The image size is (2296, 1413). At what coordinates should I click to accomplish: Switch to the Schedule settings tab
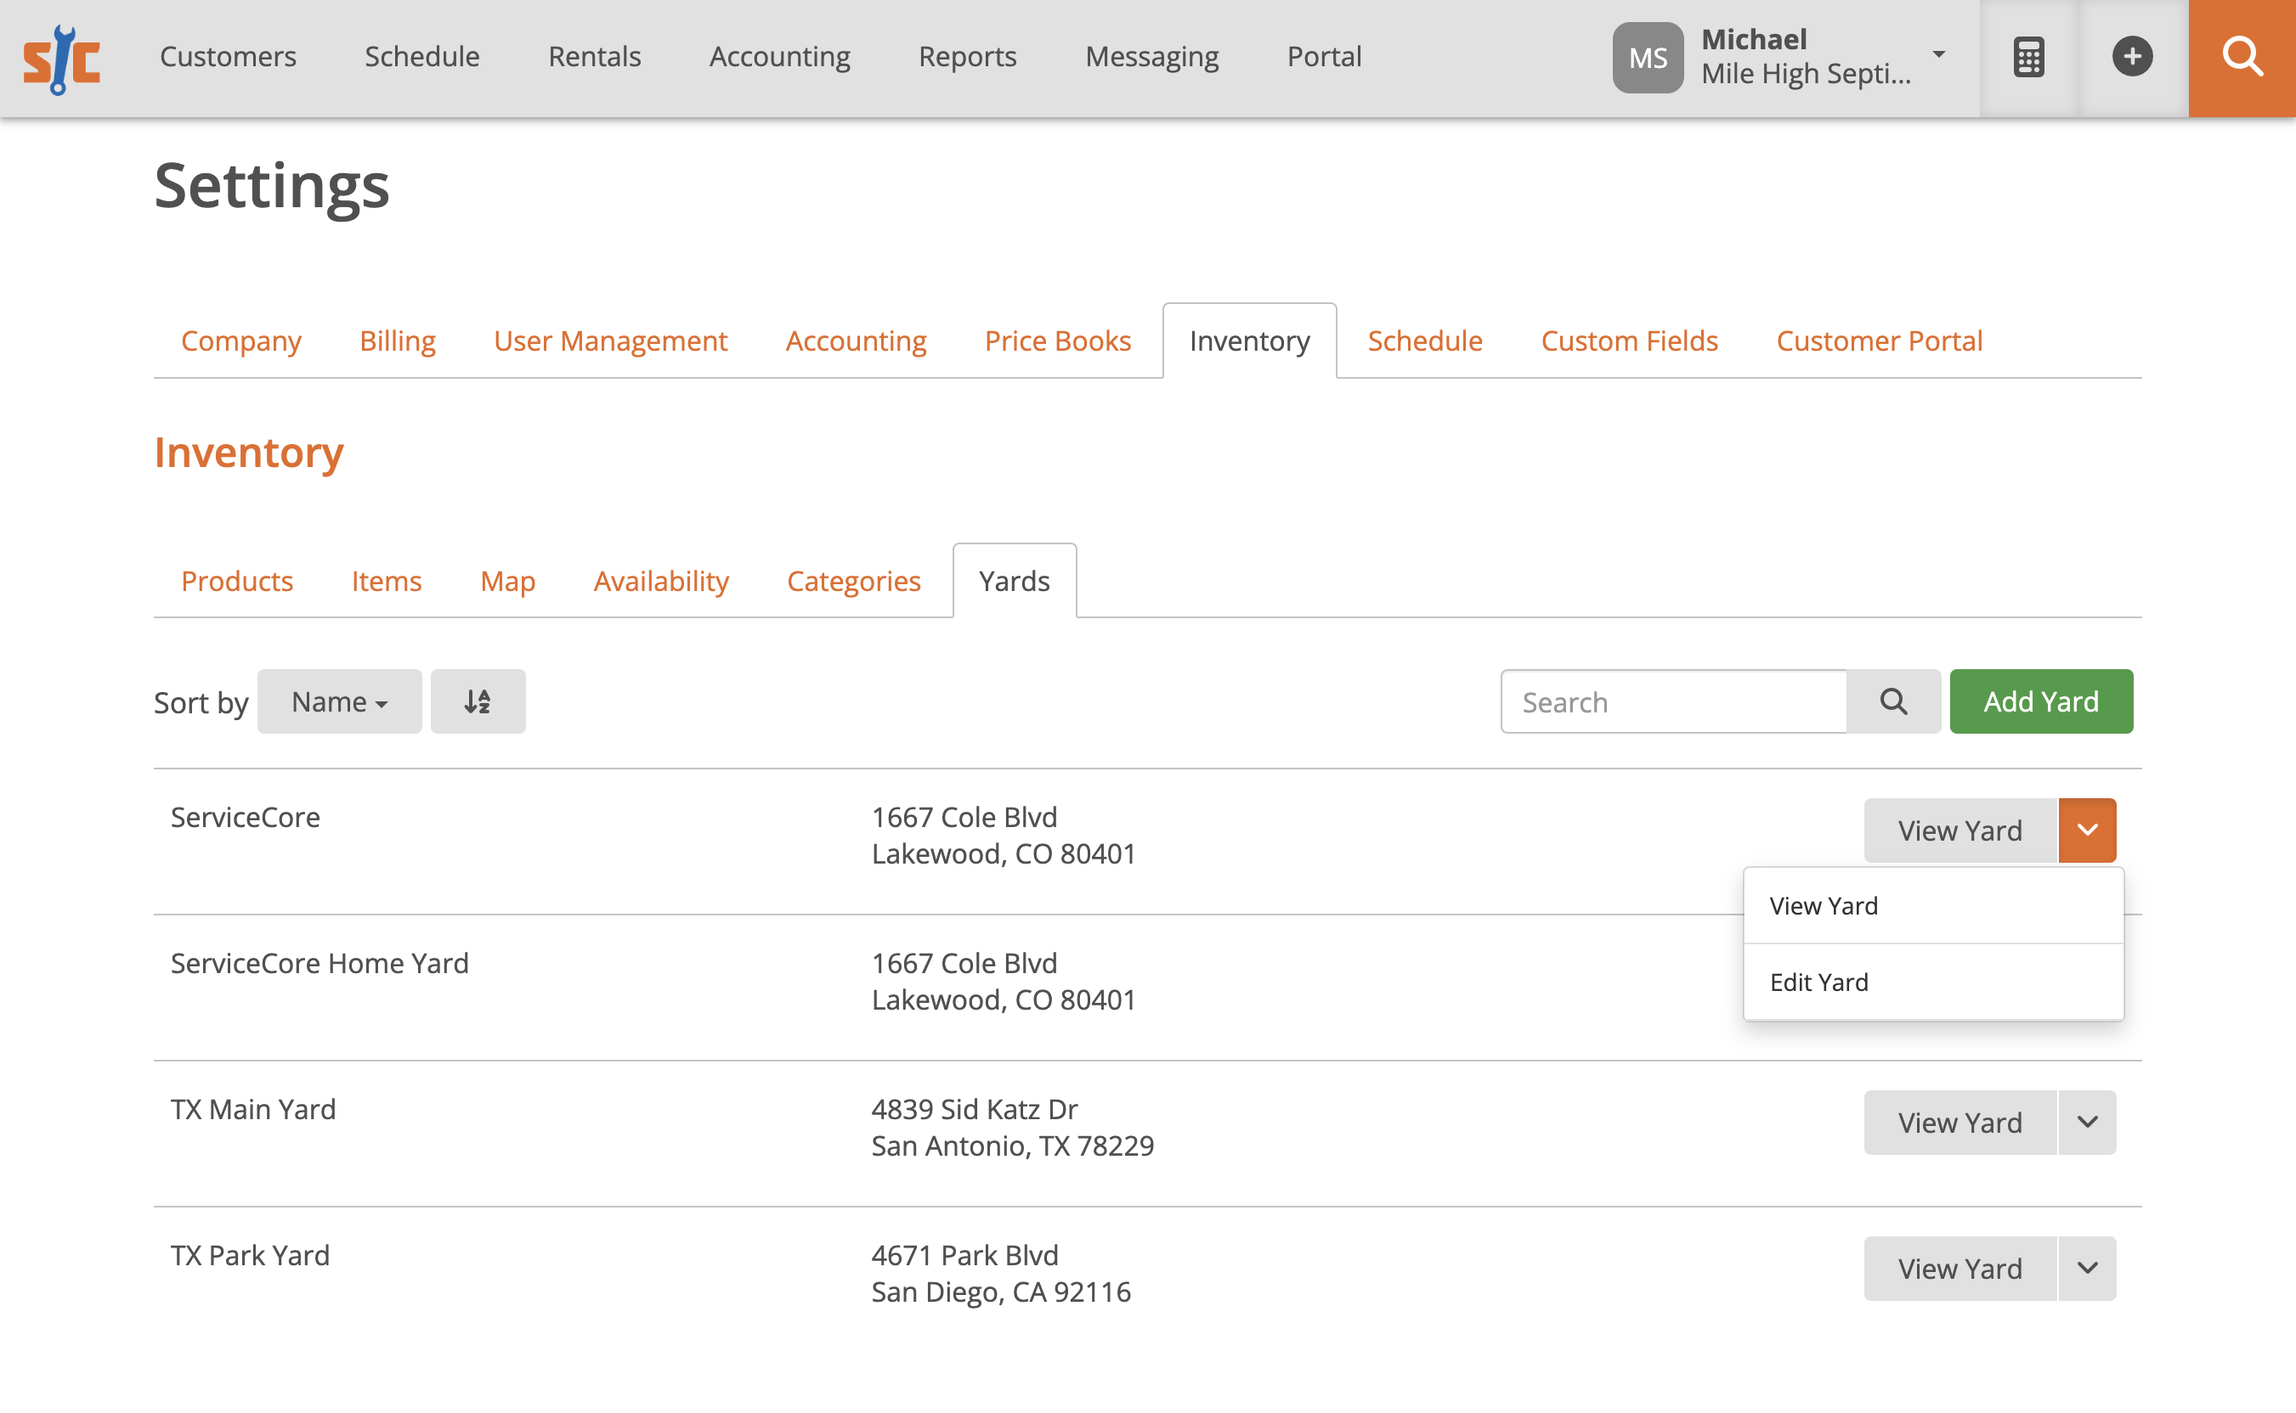[1425, 341]
